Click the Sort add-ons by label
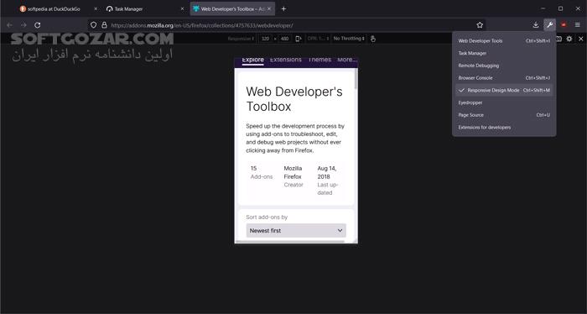 267,217
